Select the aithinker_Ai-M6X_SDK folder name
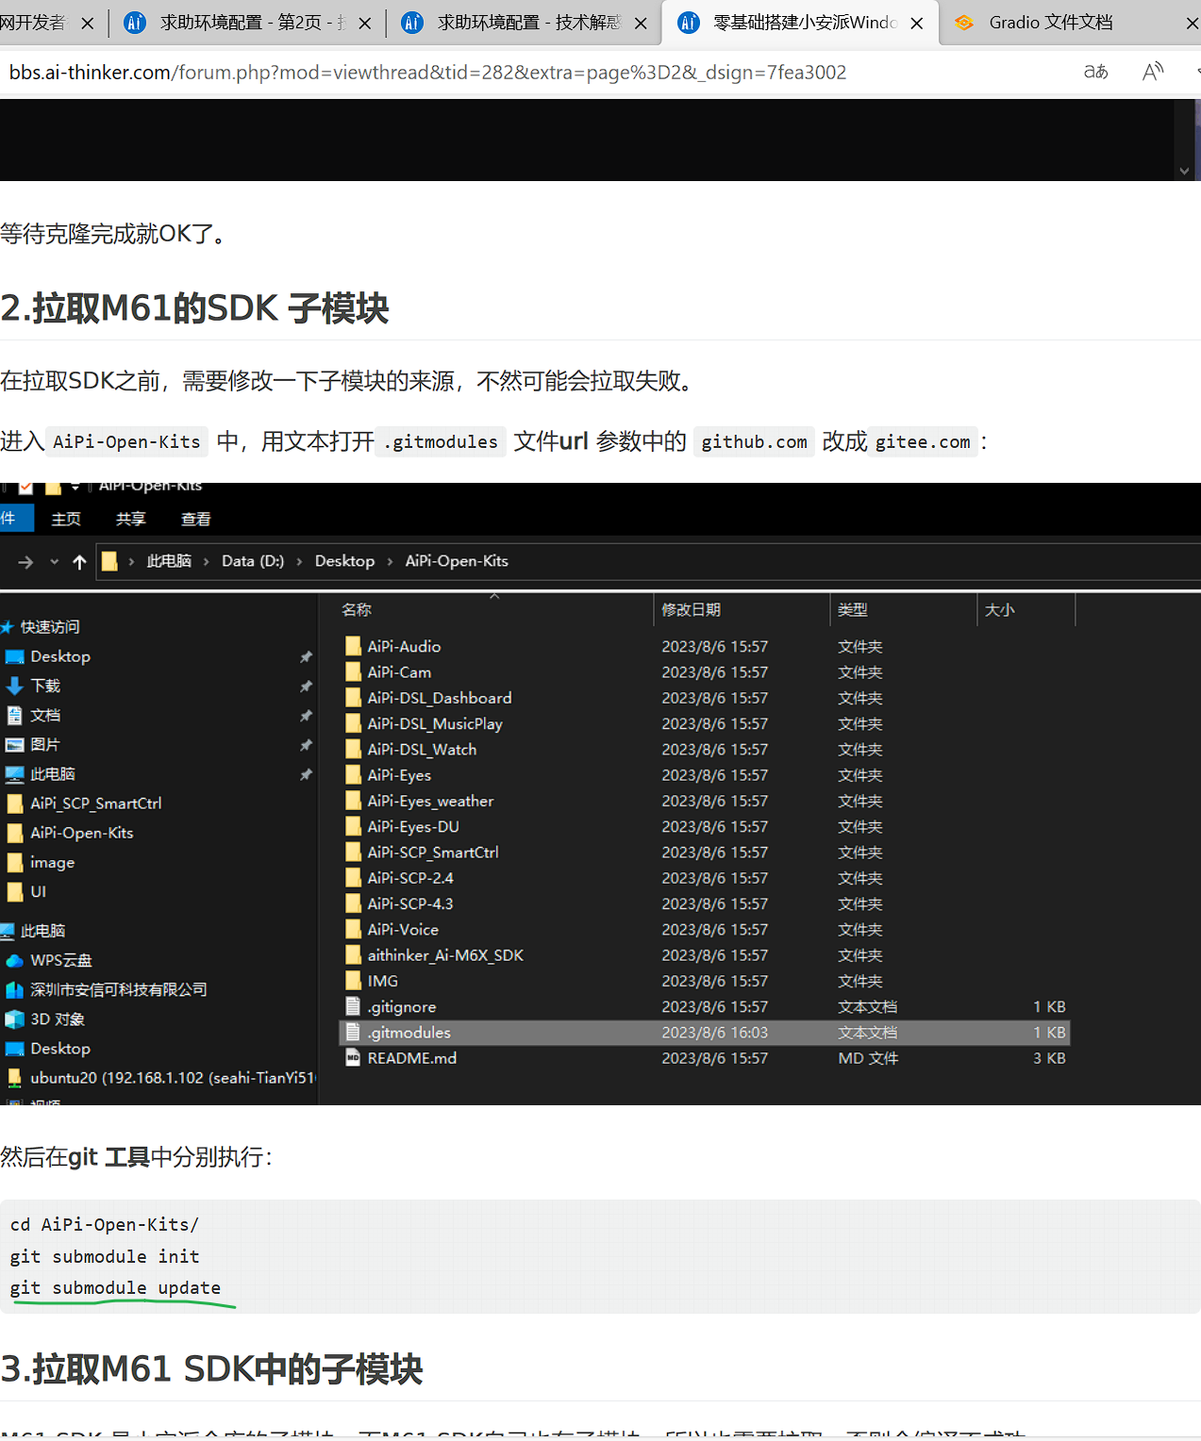Viewport: 1201px width, 1441px height. click(445, 955)
